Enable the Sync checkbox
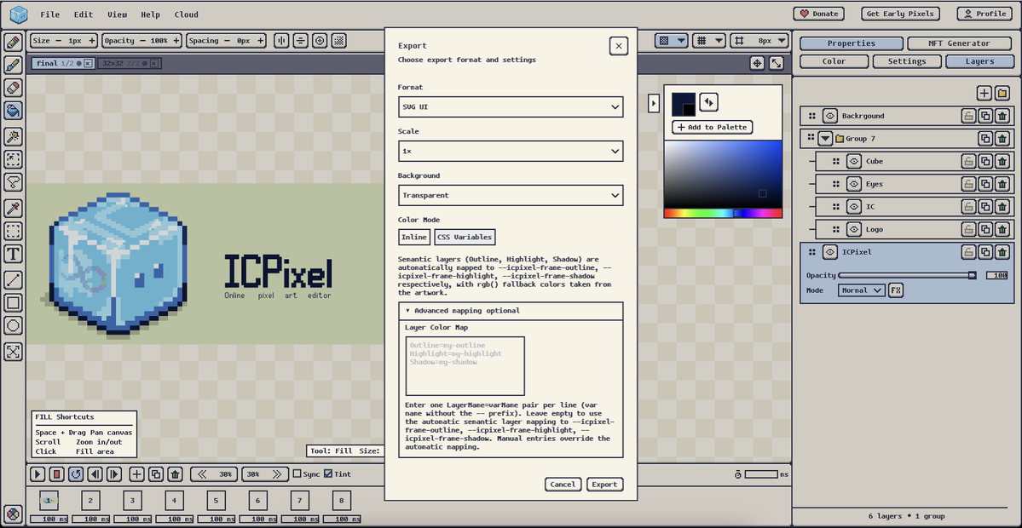The width and height of the screenshot is (1022, 528). (x=297, y=474)
